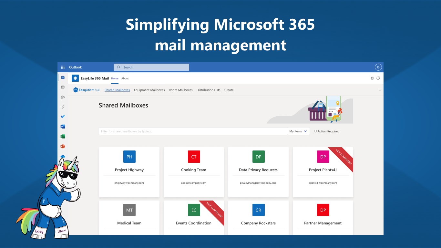Expand the My items dropdown

298,131
